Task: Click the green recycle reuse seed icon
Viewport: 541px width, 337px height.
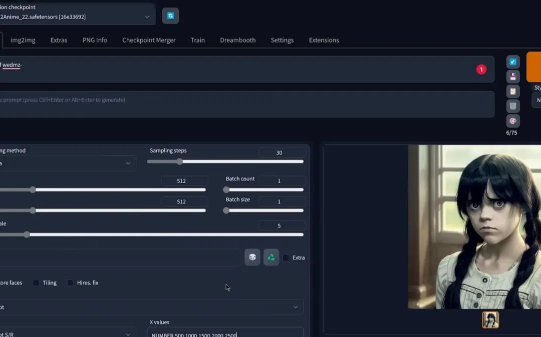Action: (271, 257)
